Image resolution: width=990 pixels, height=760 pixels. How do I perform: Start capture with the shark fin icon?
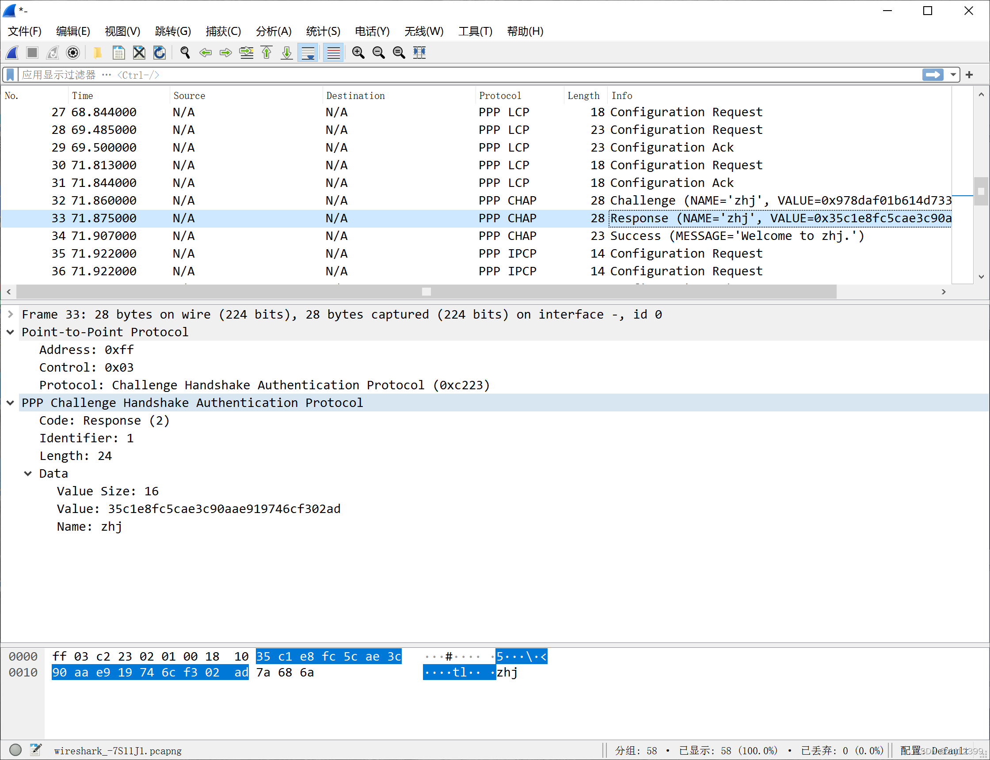[12, 53]
